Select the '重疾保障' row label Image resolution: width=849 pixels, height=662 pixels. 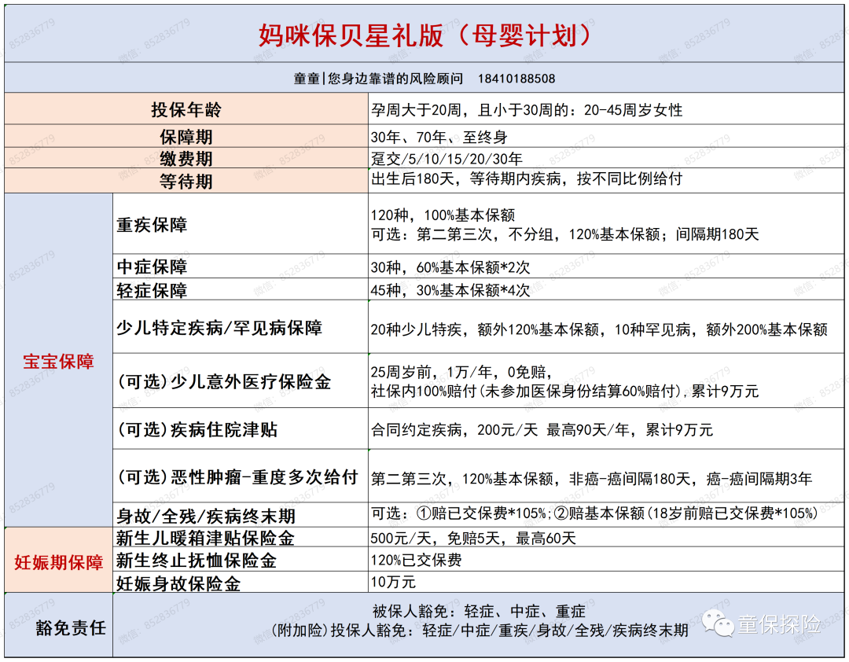[x=241, y=223]
